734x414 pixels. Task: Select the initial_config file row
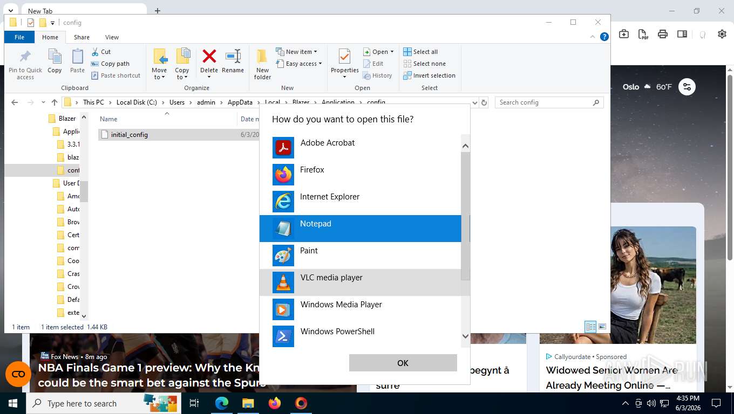coord(179,135)
